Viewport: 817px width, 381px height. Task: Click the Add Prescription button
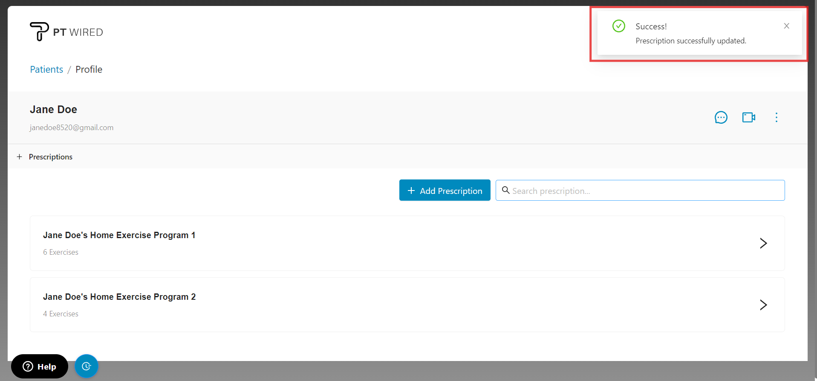[445, 190]
